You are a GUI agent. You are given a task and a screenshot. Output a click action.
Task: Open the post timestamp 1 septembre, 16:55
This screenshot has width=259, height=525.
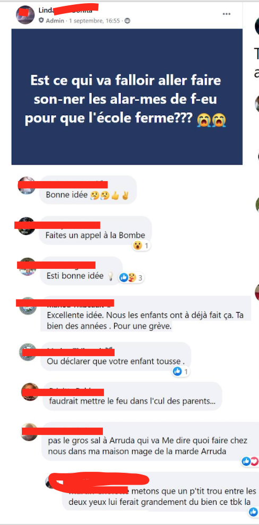[94, 21]
